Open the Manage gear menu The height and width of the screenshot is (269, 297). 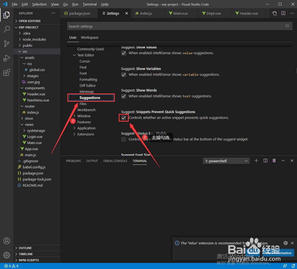pos(6,255)
